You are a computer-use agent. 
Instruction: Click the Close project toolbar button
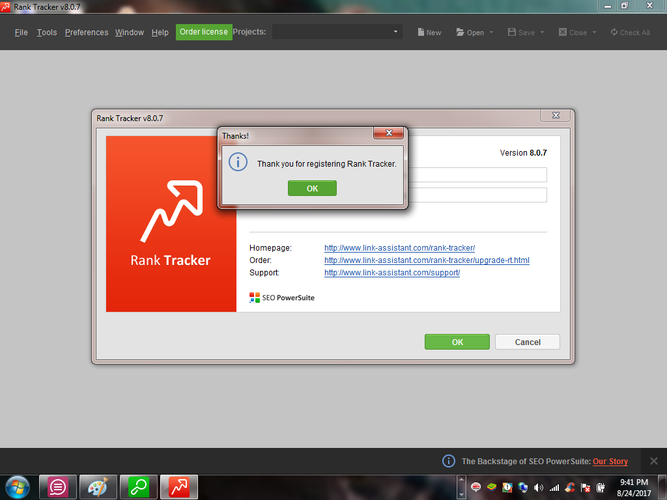point(573,33)
